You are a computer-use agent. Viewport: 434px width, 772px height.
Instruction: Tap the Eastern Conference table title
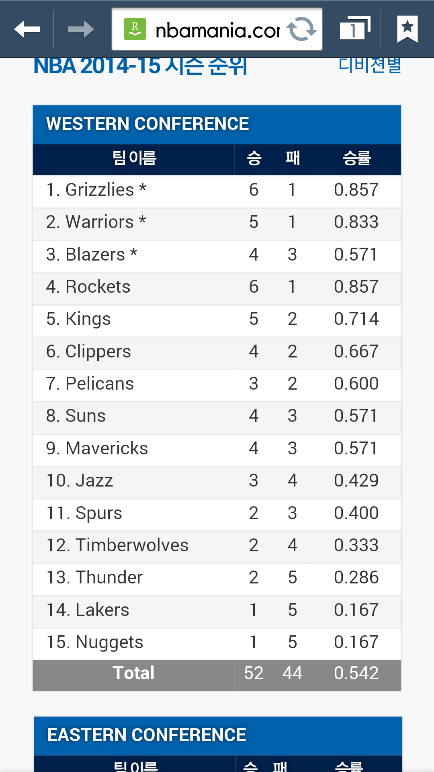[x=147, y=735]
